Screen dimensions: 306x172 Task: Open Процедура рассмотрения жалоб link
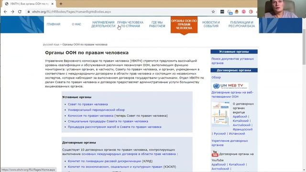coord(115,127)
